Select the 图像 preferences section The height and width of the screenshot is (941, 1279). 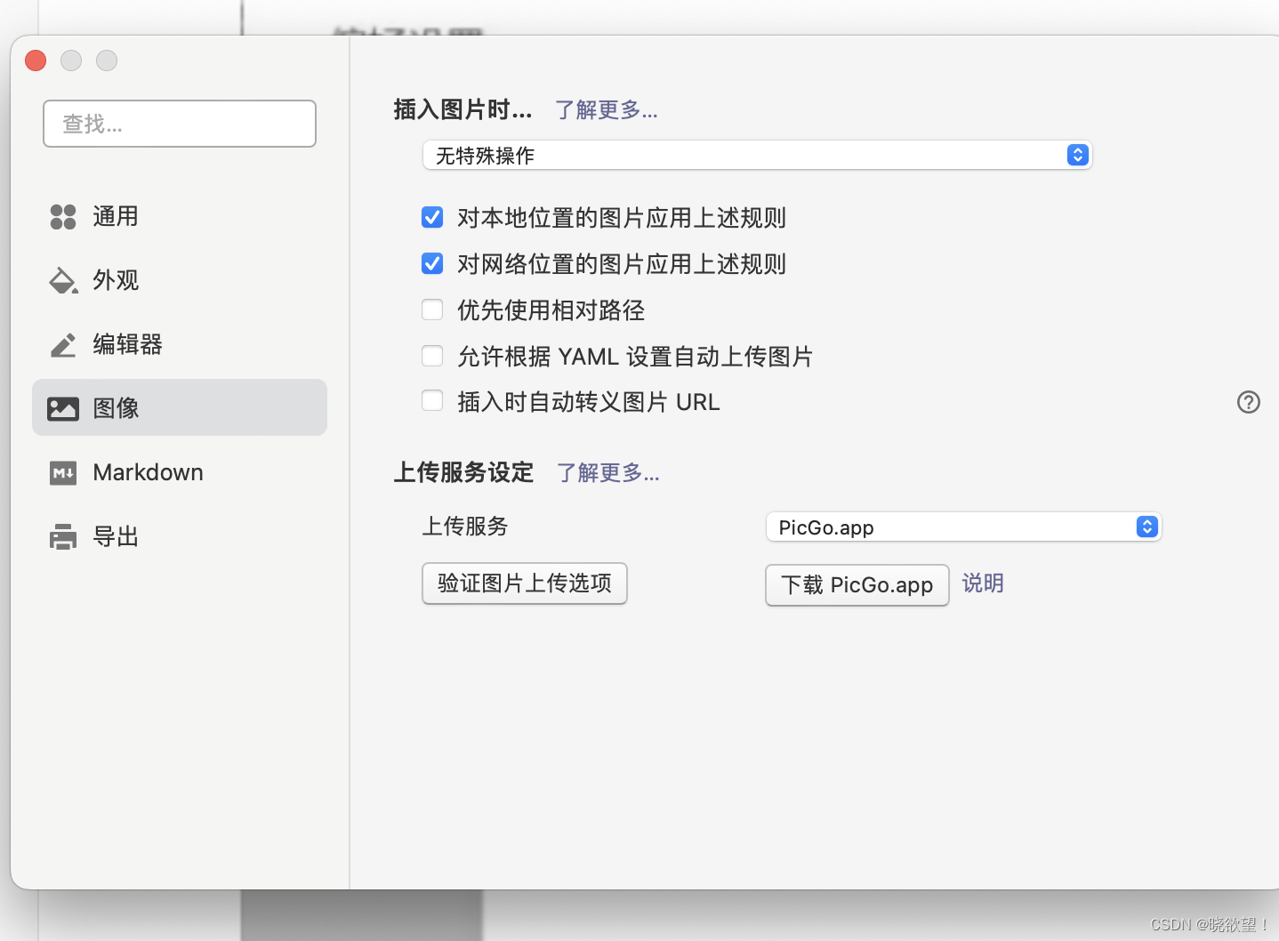[x=180, y=407]
